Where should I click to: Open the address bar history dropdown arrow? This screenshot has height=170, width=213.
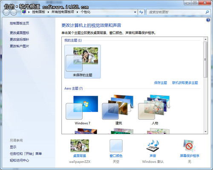(x=135, y=12)
